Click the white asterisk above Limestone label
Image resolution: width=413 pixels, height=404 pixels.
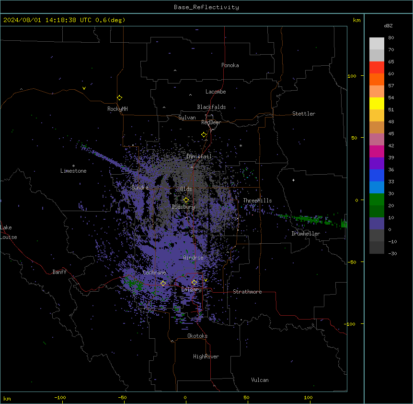pyautogui.click(x=73, y=166)
